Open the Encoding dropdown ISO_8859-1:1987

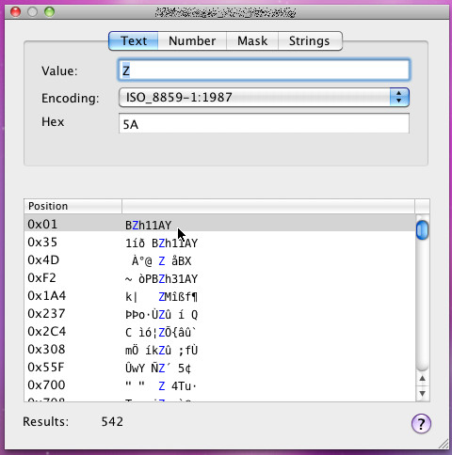click(264, 98)
